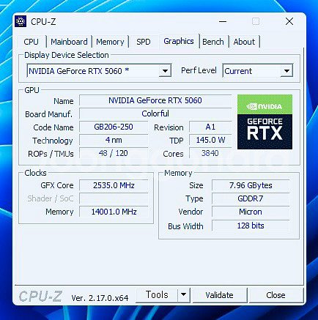Click the Bus Width value 128 bits

[x=251, y=226]
